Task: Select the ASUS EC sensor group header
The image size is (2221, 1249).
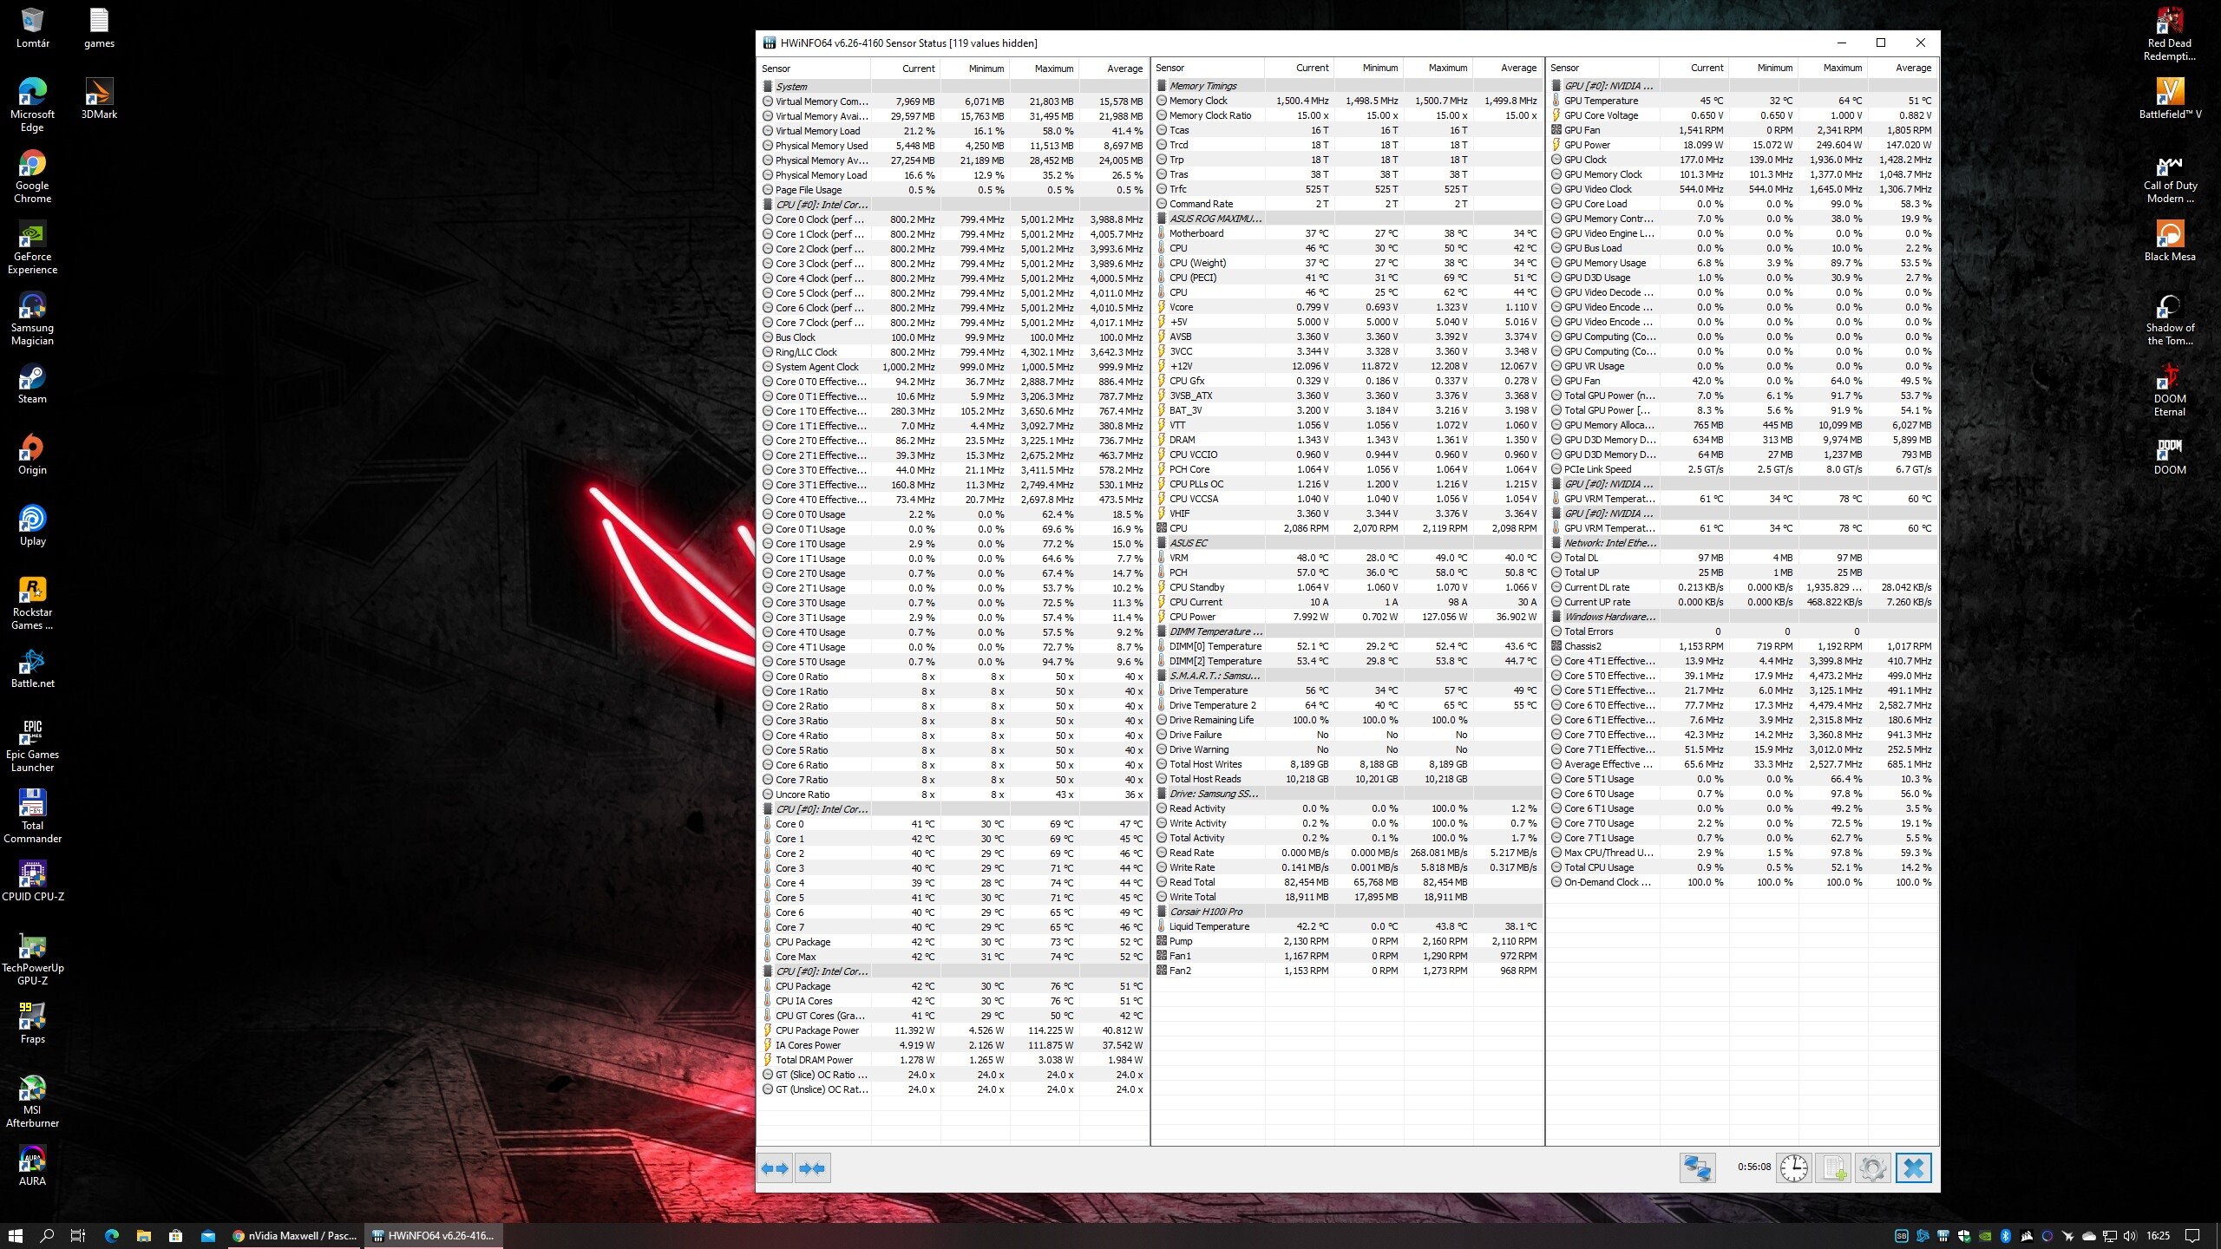Action: point(1347,543)
